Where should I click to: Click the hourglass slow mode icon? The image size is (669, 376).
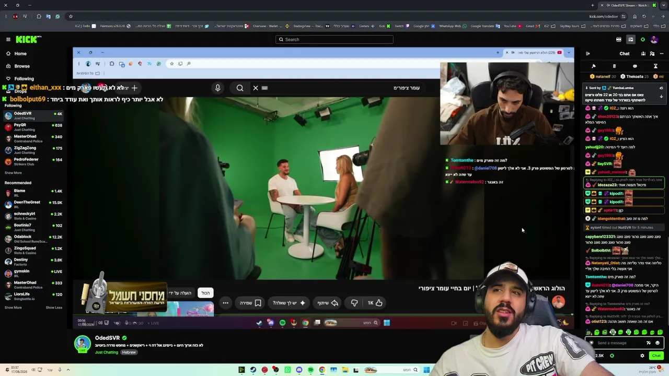[655, 66]
